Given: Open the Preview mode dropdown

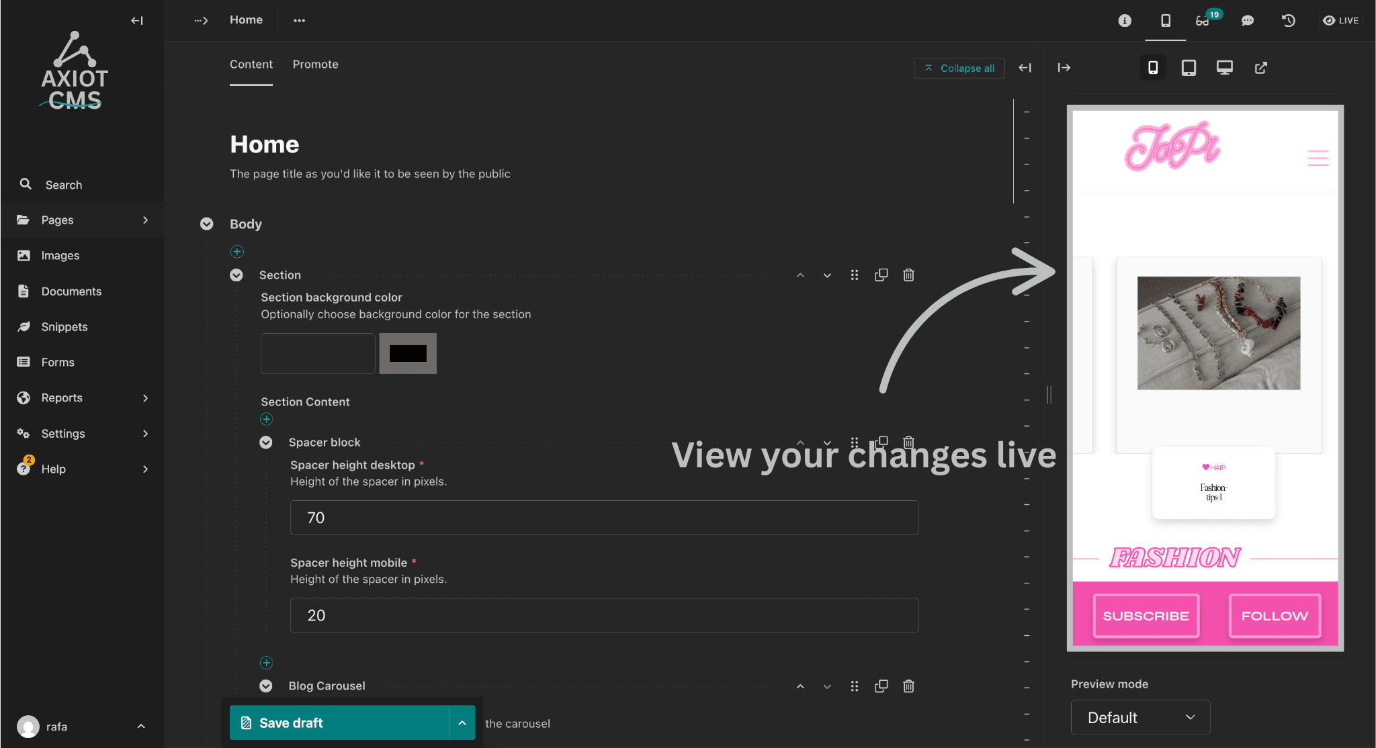Looking at the screenshot, I should click(1139, 717).
